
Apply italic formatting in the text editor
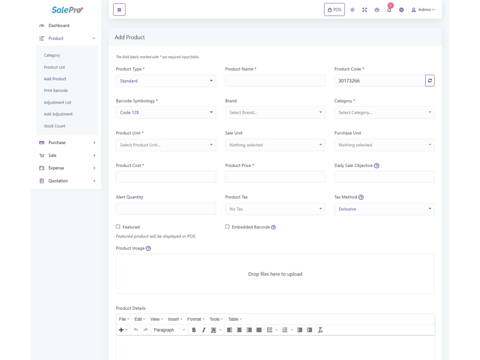[x=204, y=330]
